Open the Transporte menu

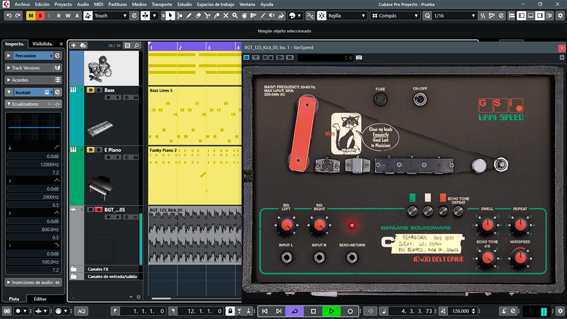(x=162, y=4)
